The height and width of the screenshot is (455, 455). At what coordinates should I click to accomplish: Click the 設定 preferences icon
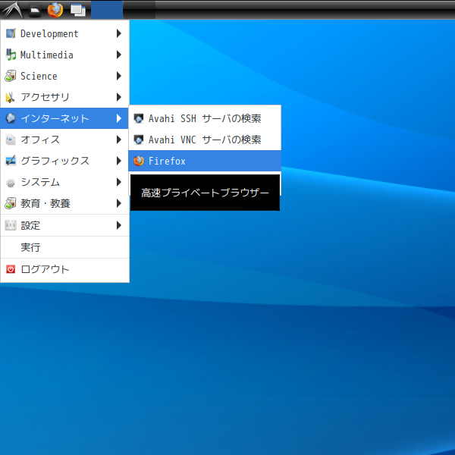coord(11,225)
